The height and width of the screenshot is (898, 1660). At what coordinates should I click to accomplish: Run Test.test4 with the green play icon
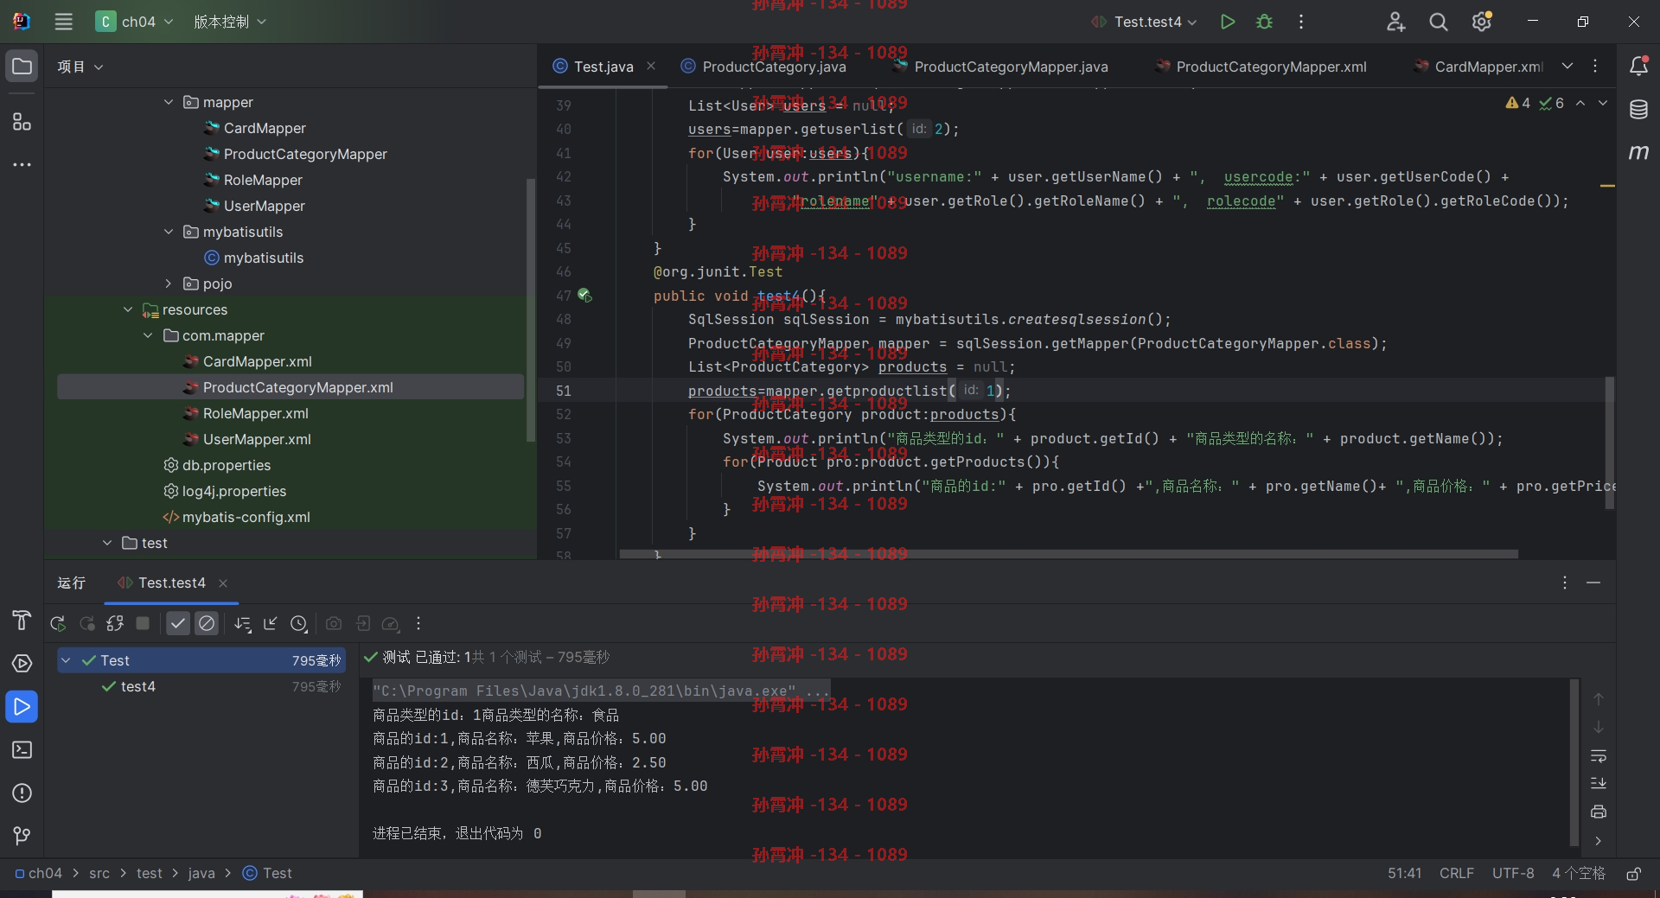point(1228,22)
